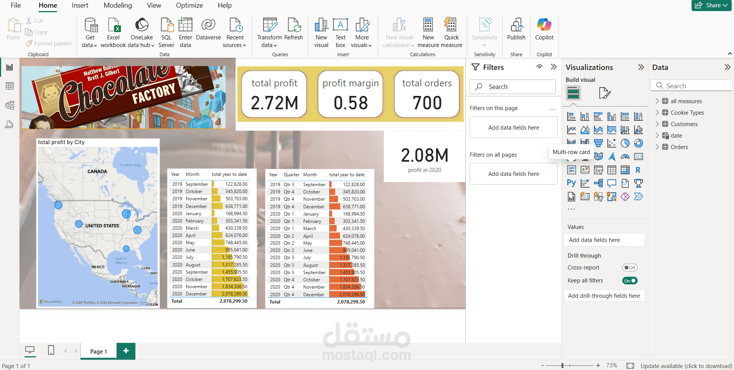Toggle Filters pane visibility eye icon
The height and width of the screenshot is (370, 734).
pos(539,67)
